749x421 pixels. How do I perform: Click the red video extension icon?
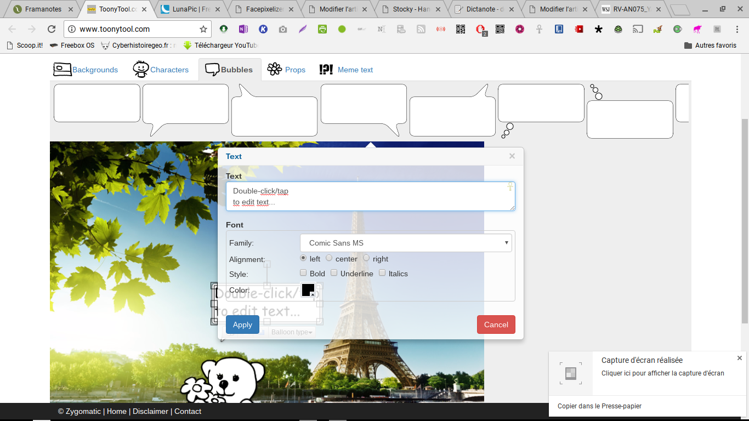[579, 29]
